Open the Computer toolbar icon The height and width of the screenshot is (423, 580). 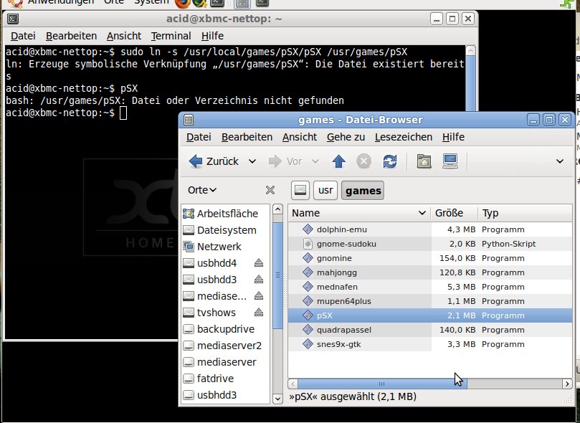pyautogui.click(x=450, y=161)
